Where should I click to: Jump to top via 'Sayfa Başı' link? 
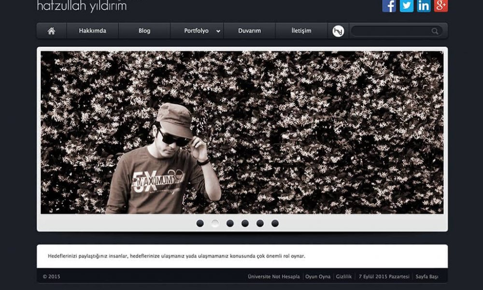pyautogui.click(x=428, y=276)
